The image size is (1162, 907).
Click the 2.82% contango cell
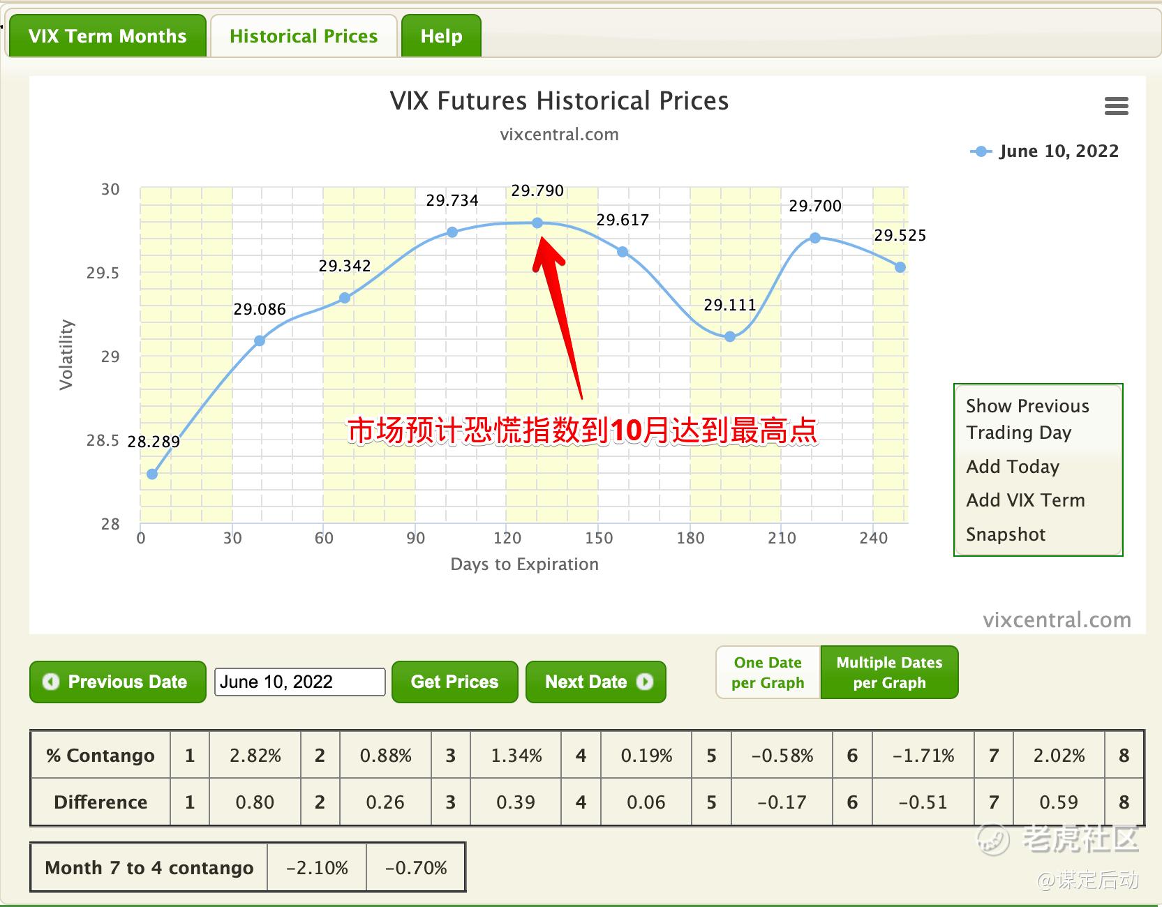pos(255,756)
